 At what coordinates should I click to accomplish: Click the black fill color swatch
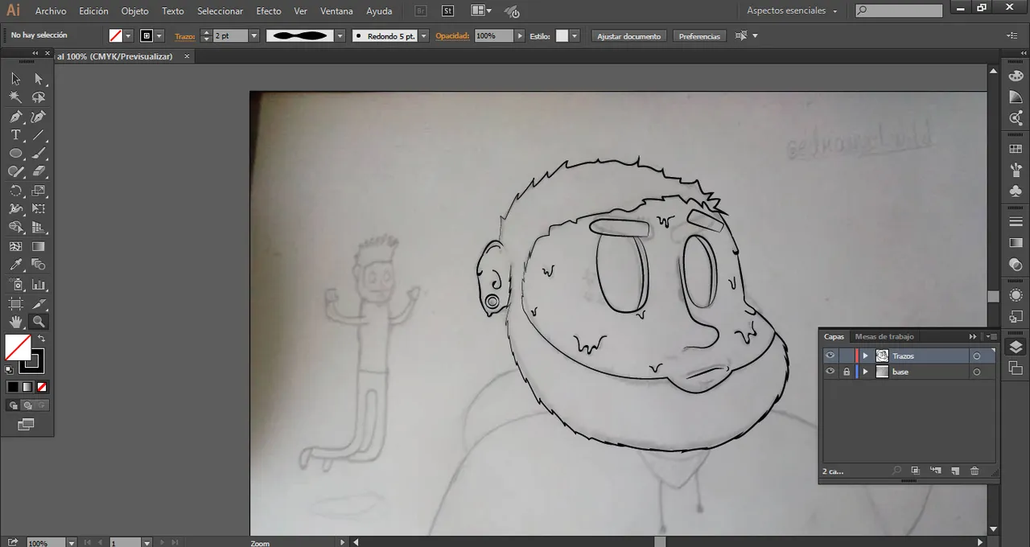[13, 387]
